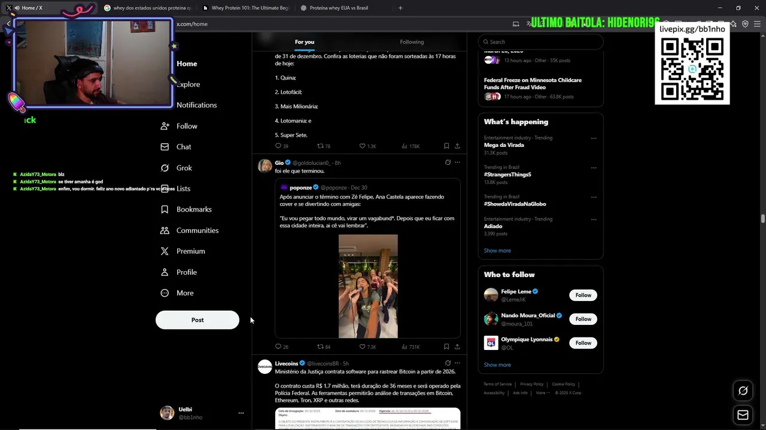Switch to 'whey dos estados unidos' browser tab
Screen dimensions: 766x430
[x=147, y=8]
